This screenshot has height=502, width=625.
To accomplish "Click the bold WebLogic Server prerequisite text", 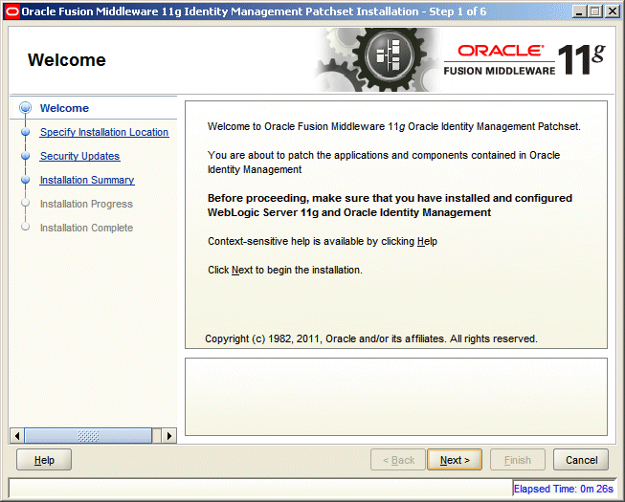I will pyautogui.click(x=390, y=205).
